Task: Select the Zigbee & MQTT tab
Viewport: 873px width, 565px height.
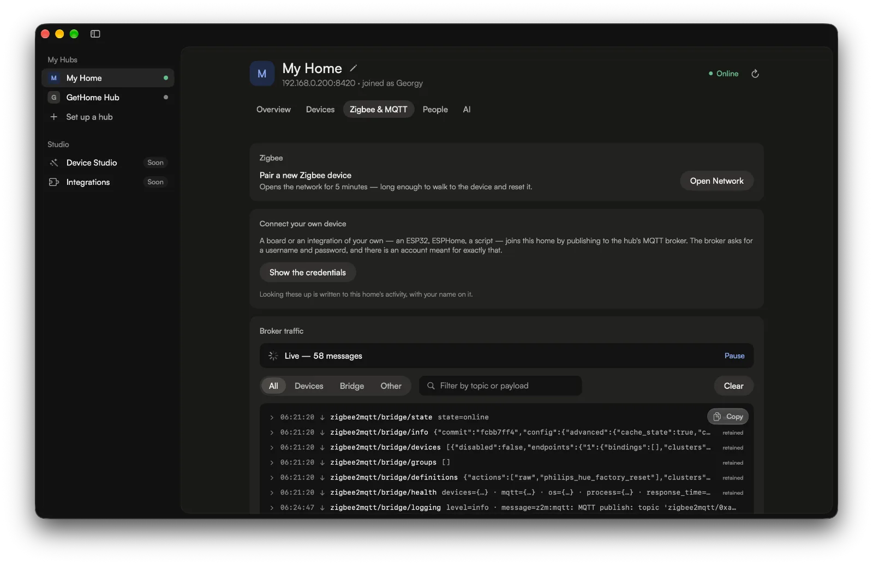Action: click(379, 110)
